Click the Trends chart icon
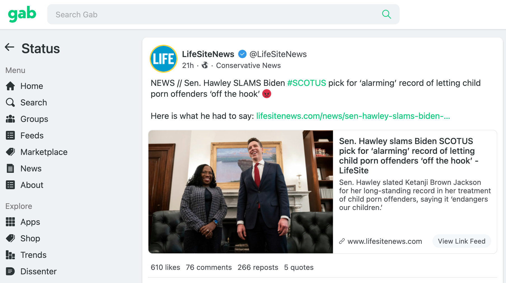Image resolution: width=506 pixels, height=283 pixels. pyautogui.click(x=10, y=255)
